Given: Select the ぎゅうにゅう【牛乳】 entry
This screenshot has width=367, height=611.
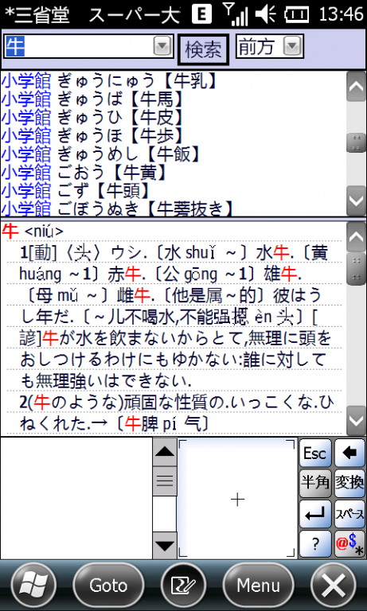Looking at the screenshot, I should (x=109, y=81).
